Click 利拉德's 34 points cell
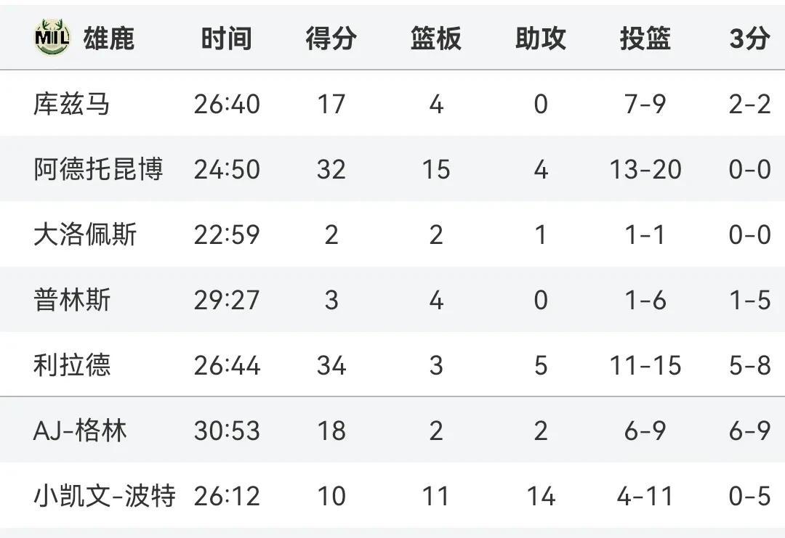 331,365
